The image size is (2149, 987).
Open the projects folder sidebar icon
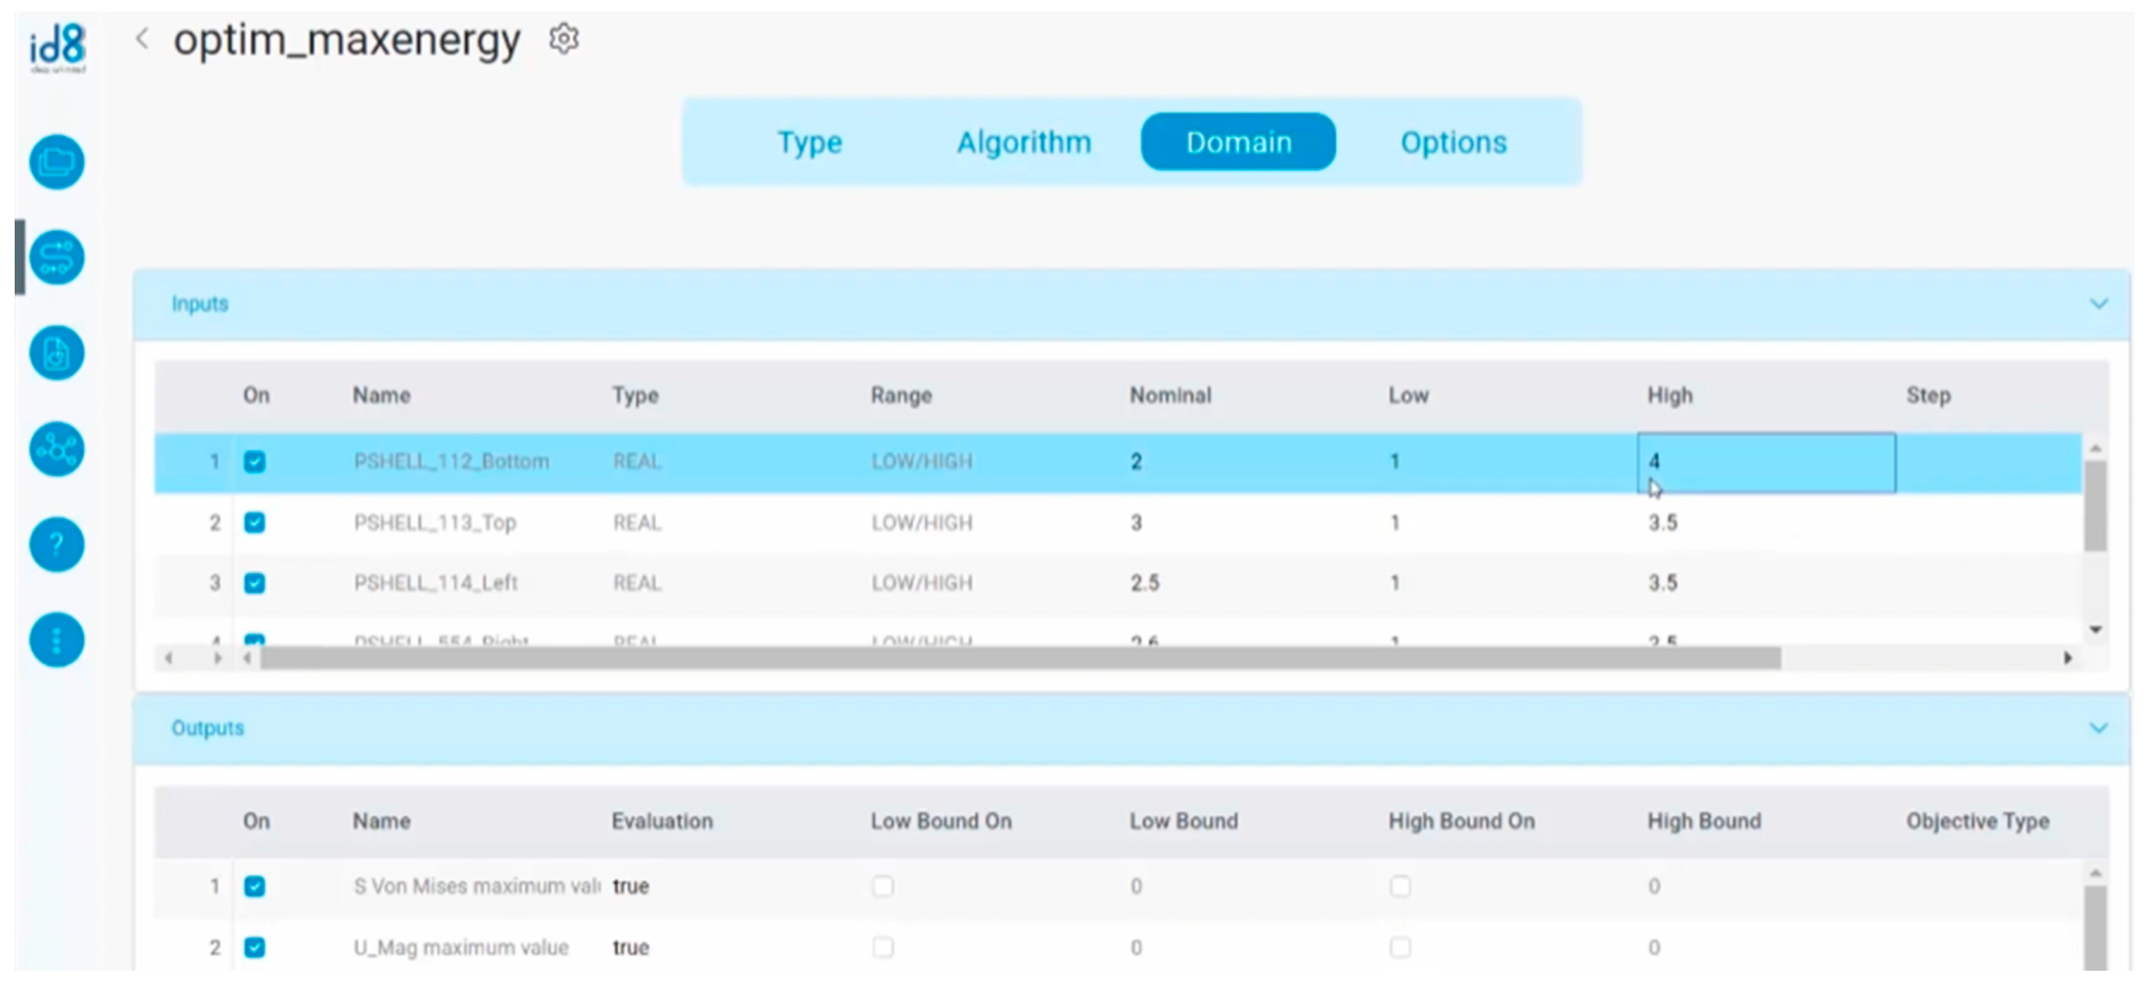point(57,162)
